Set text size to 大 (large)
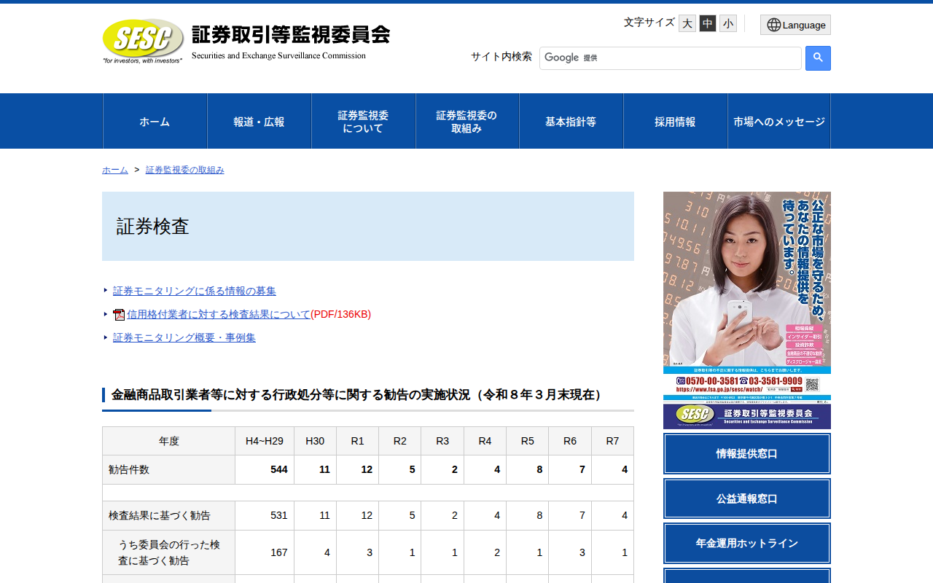The image size is (933, 583). [x=687, y=23]
